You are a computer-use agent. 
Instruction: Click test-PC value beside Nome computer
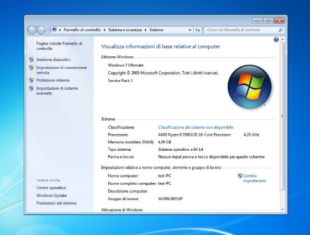pos(165,176)
